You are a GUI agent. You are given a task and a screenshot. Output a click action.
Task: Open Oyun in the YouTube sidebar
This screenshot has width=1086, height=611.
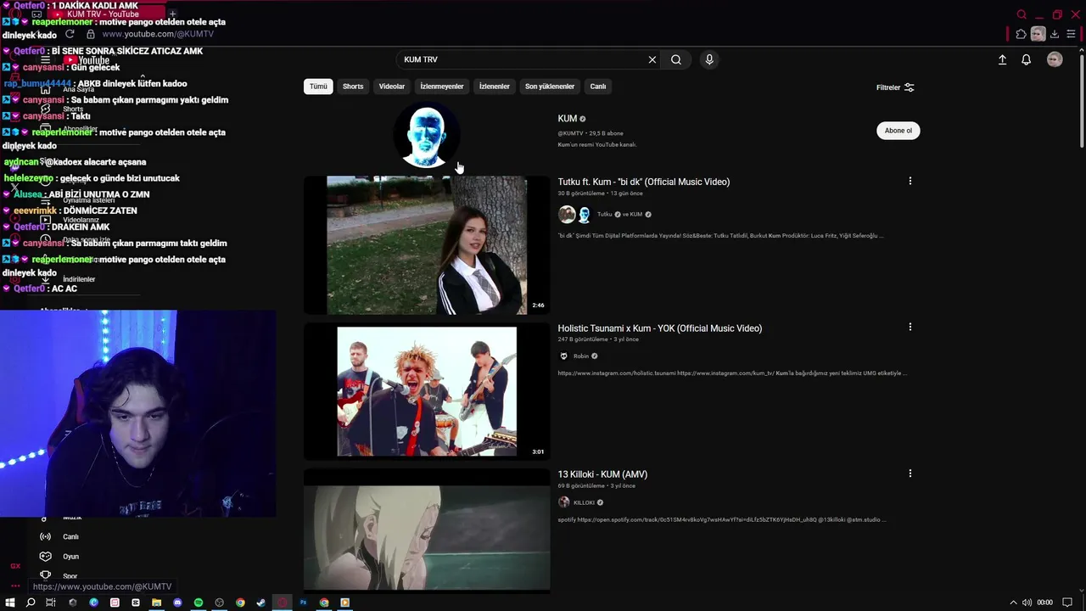point(70,557)
